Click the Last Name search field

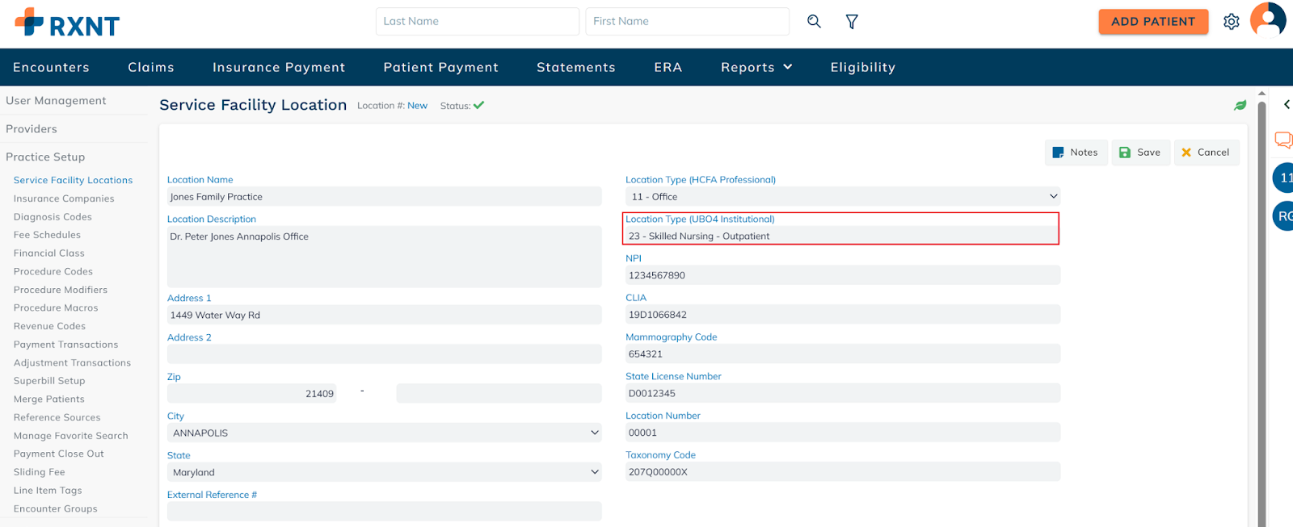point(477,22)
